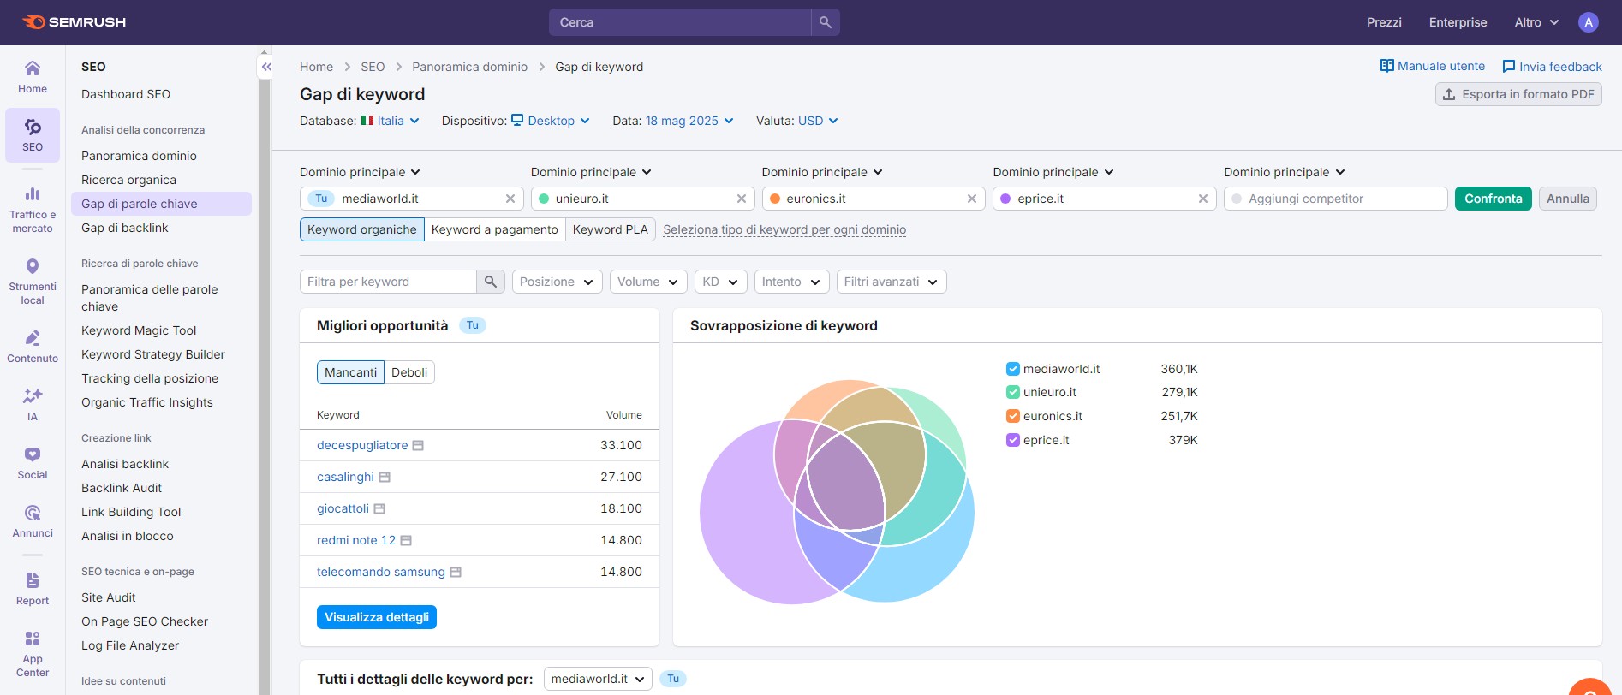Open the Altro menu in top bar
This screenshot has height=695, width=1622.
click(x=1536, y=22)
